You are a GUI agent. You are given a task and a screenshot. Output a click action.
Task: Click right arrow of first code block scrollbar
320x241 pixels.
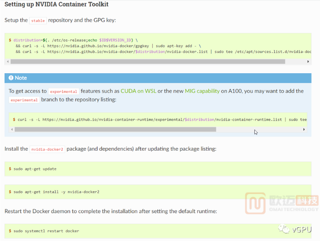[308, 61]
